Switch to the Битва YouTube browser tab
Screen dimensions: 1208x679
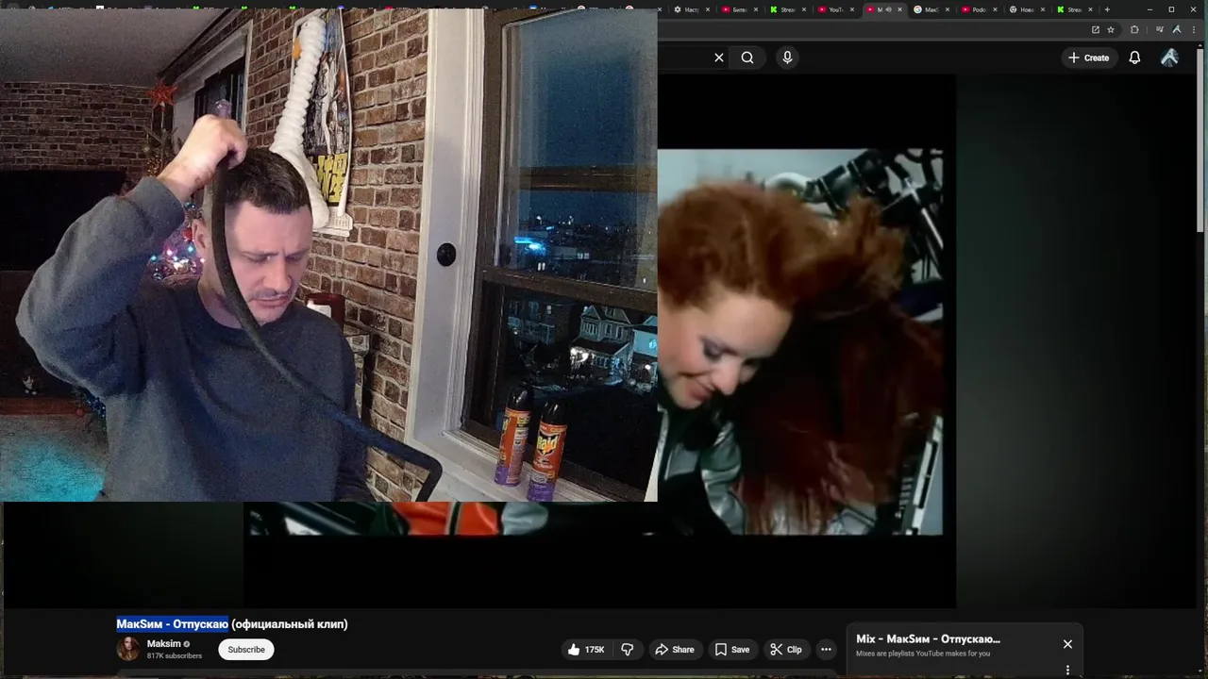[x=741, y=9]
